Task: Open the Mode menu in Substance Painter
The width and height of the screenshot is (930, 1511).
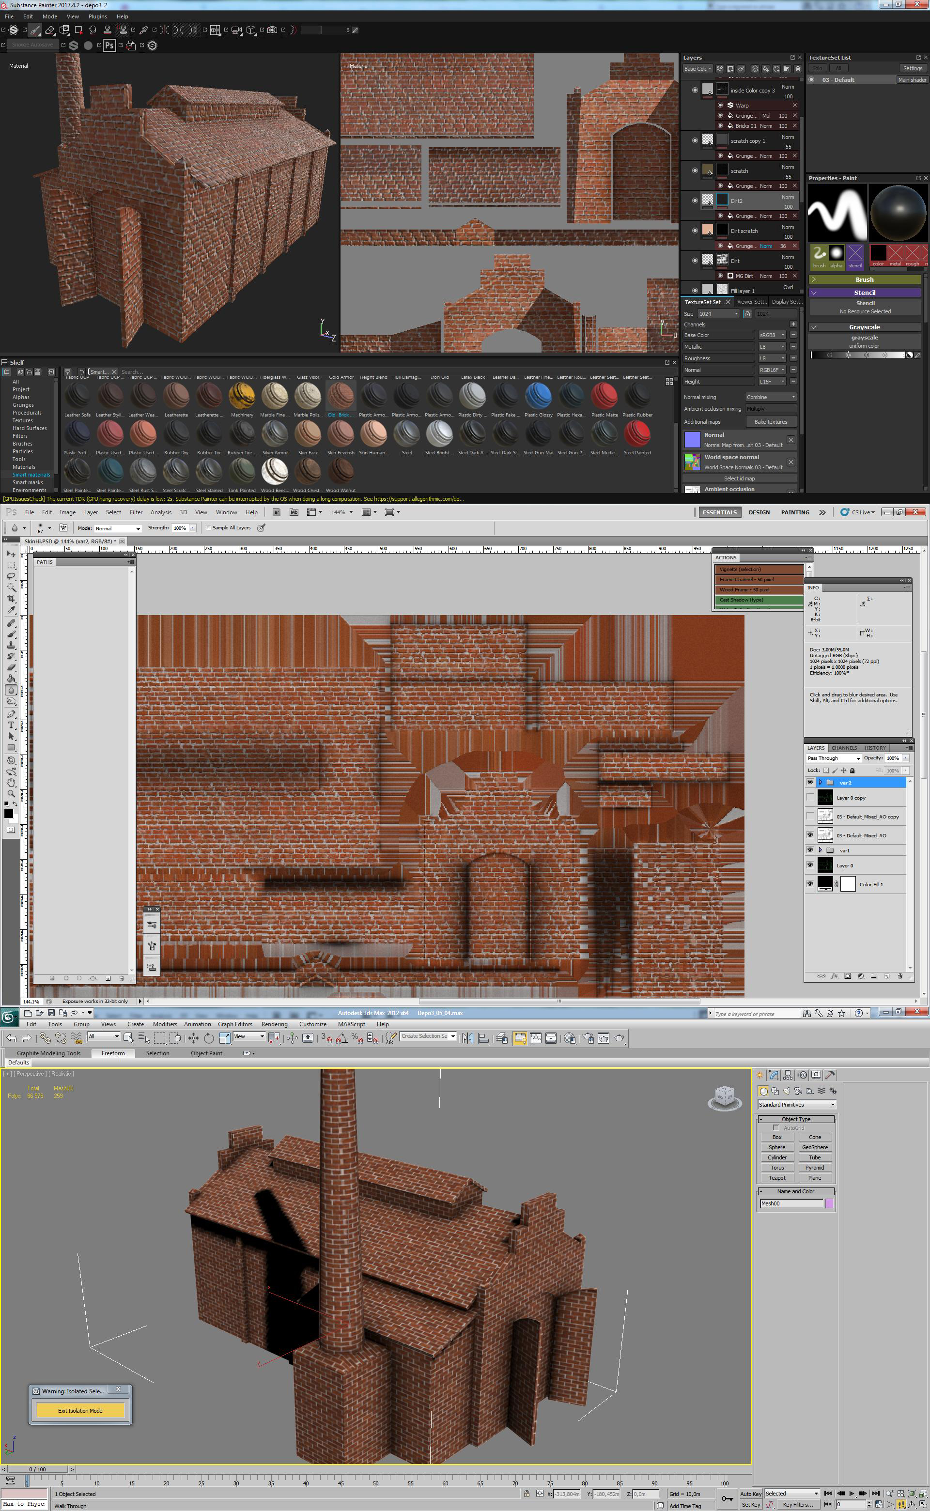Action: coord(50,16)
